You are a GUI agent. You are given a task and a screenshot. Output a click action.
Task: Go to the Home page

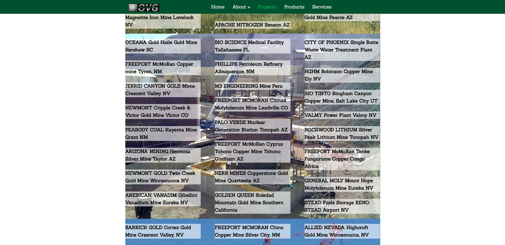click(x=218, y=7)
